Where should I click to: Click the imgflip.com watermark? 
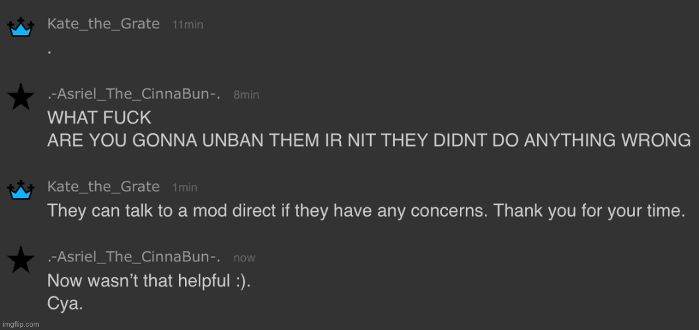pyautogui.click(x=20, y=324)
